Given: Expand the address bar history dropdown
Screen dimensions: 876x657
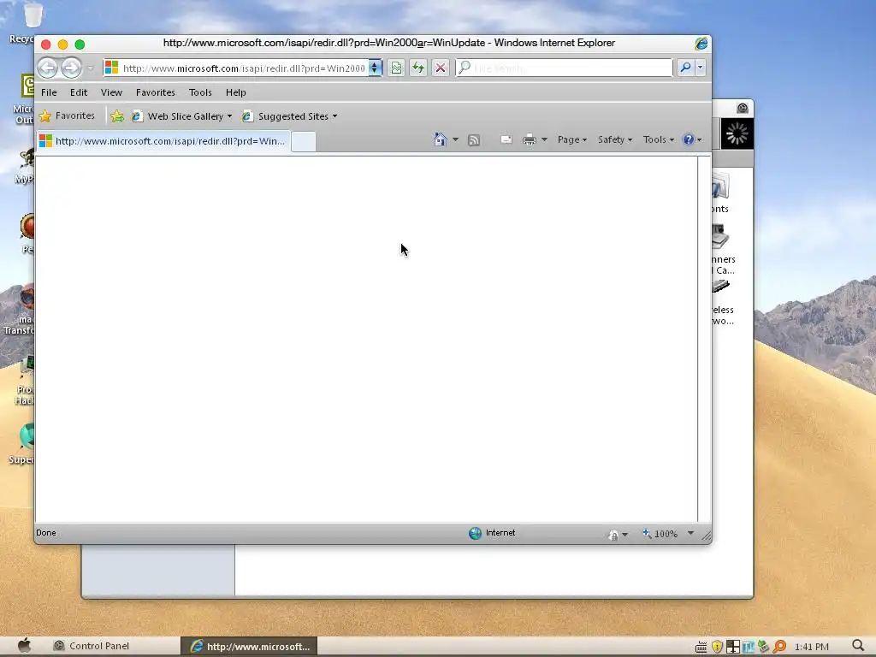Looking at the screenshot, I should (375, 68).
